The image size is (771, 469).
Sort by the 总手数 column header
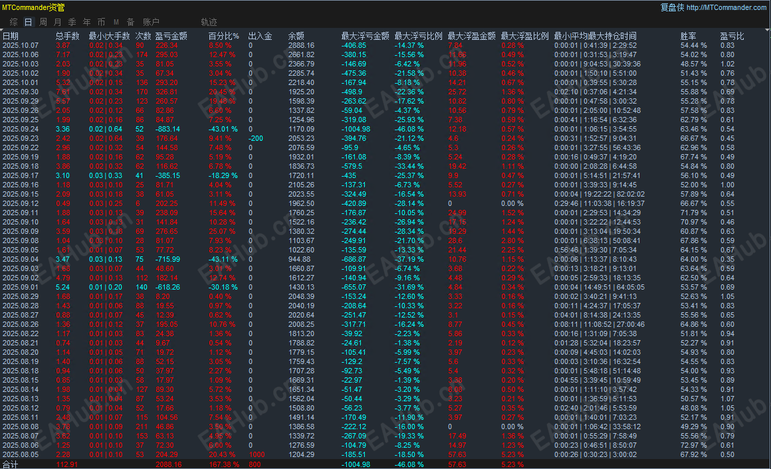[67, 36]
